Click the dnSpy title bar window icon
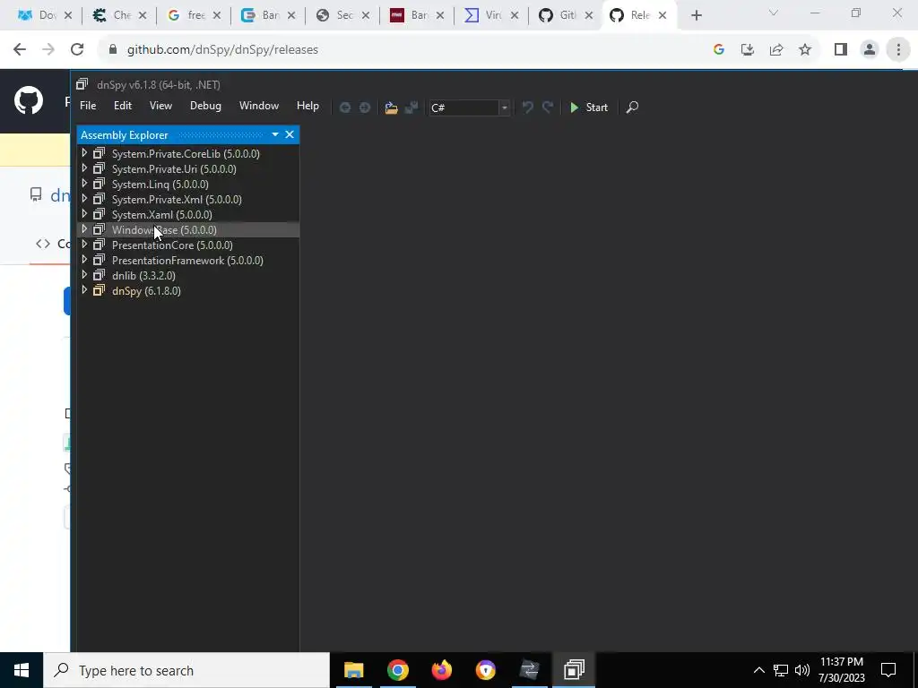The image size is (918, 688). pos(82,85)
